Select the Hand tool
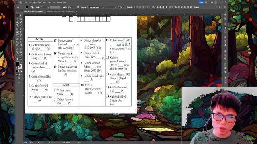This screenshot has width=257, height=144. point(18,59)
